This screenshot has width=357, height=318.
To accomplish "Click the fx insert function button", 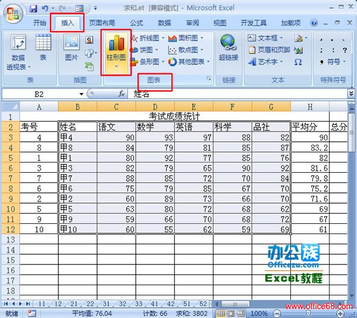I will pos(121,93).
